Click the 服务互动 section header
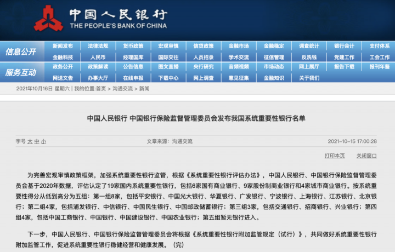This screenshot has width=395, height=252. (21, 72)
